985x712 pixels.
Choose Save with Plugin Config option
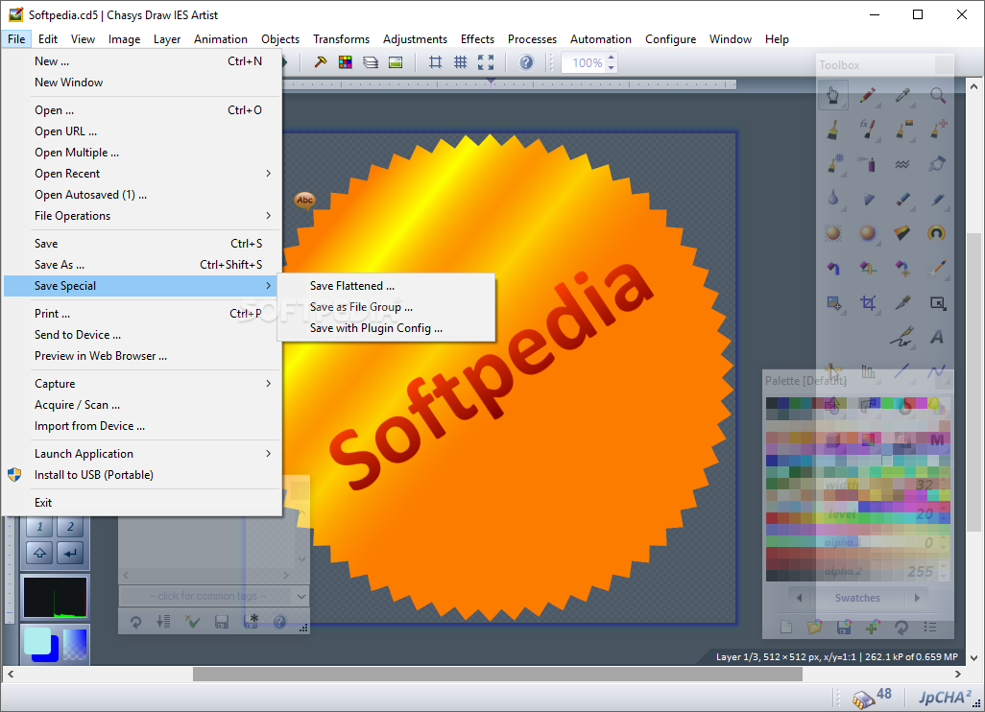click(386, 328)
